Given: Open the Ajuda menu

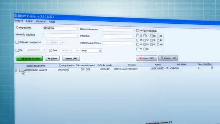Looking at the screenshot, I should coord(52,22).
